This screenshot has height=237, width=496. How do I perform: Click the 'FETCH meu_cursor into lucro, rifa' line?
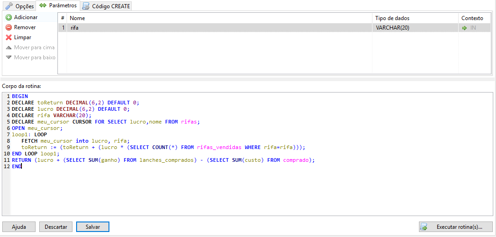(x=76, y=141)
